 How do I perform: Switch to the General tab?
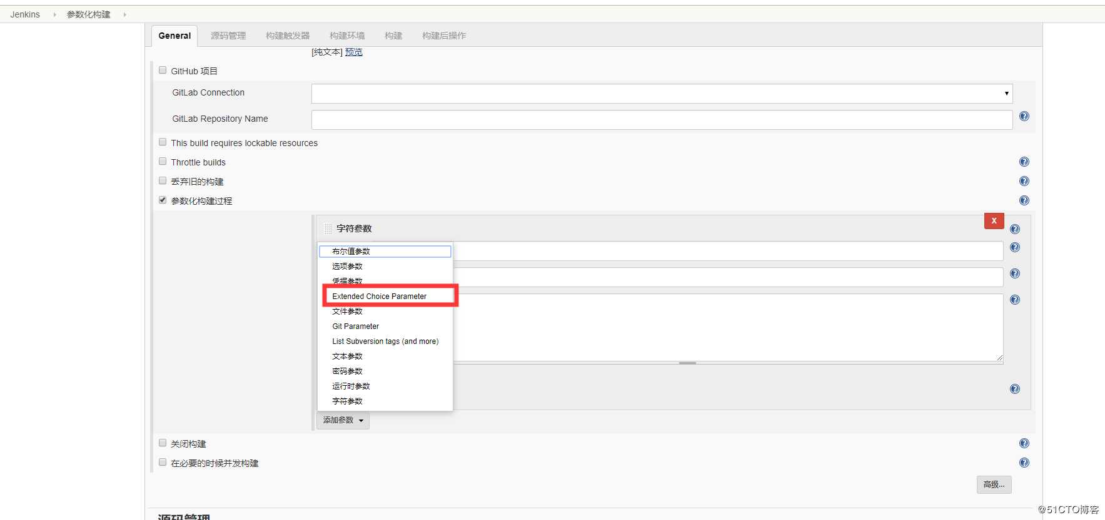pos(174,36)
